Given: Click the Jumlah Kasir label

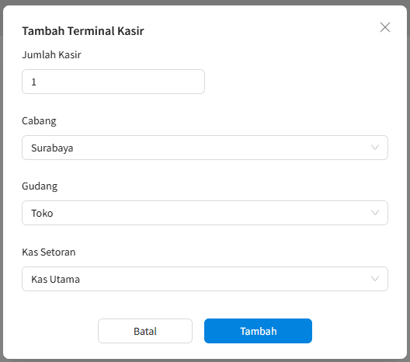Looking at the screenshot, I should (x=51, y=54).
